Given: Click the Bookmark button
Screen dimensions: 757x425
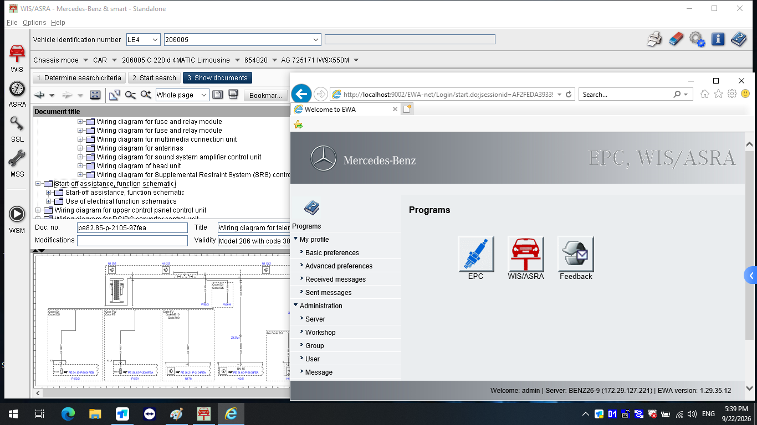Looking at the screenshot, I should 266,95.
